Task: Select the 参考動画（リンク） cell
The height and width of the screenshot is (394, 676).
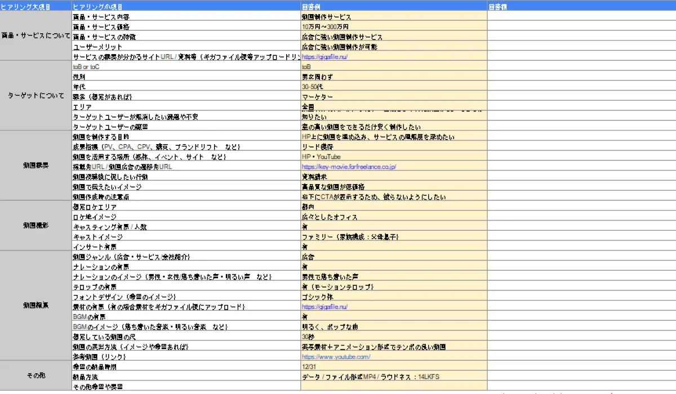Action: pyautogui.click(x=186, y=357)
